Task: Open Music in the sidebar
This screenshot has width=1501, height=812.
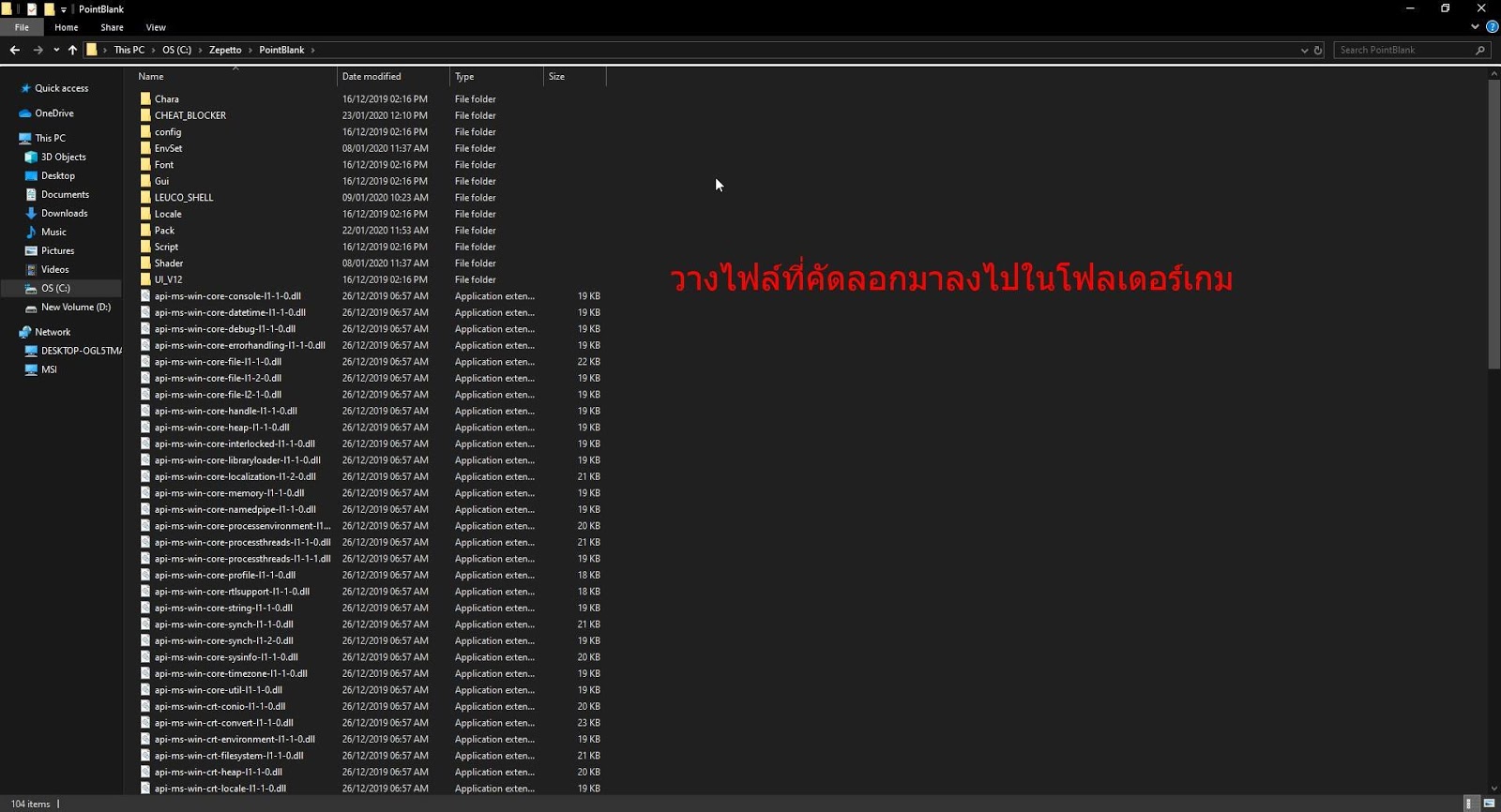Action: pos(53,232)
